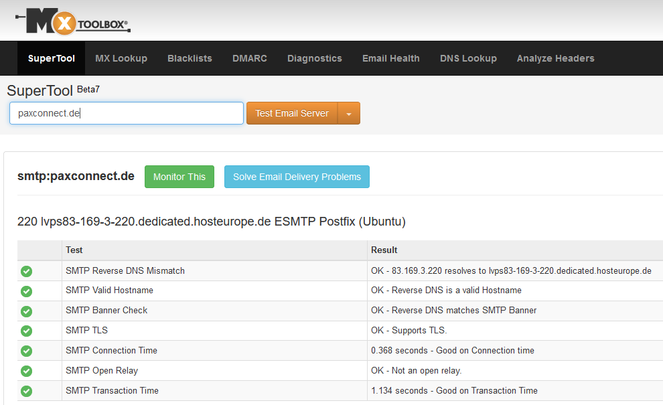Click the Test Email Server button
This screenshot has height=405, width=663.
pyautogui.click(x=292, y=113)
